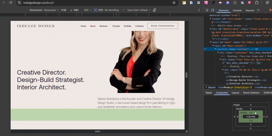Open the Save-Data default dropdown
The height and width of the screenshot is (136, 272).
[x=138, y=10]
